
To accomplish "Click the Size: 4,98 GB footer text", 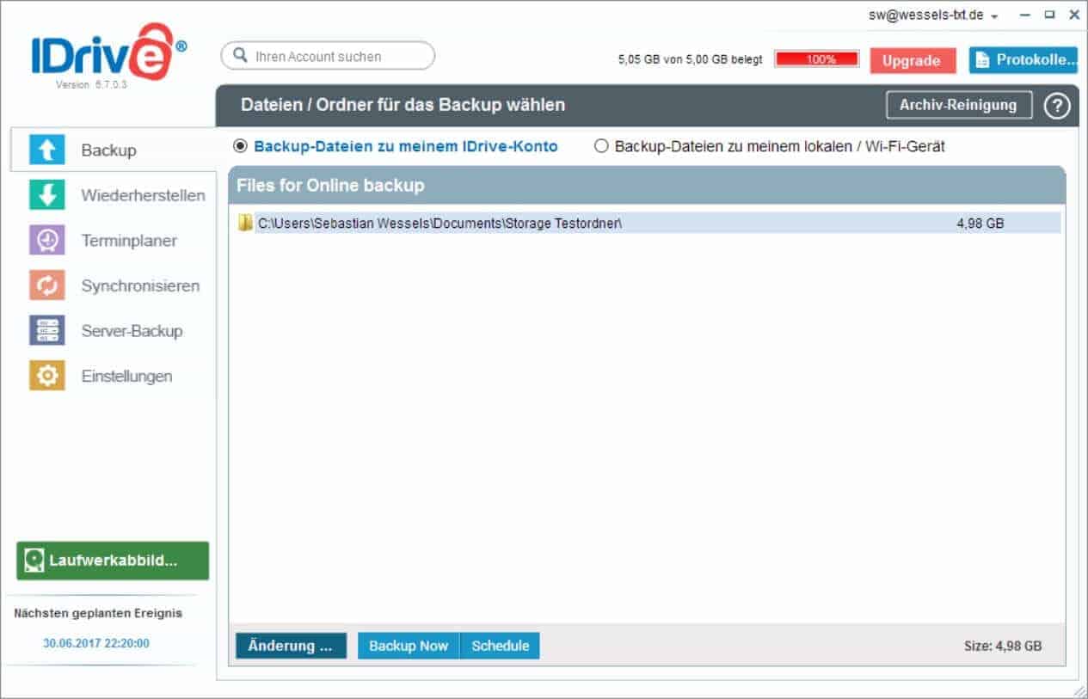I will tap(1004, 646).
